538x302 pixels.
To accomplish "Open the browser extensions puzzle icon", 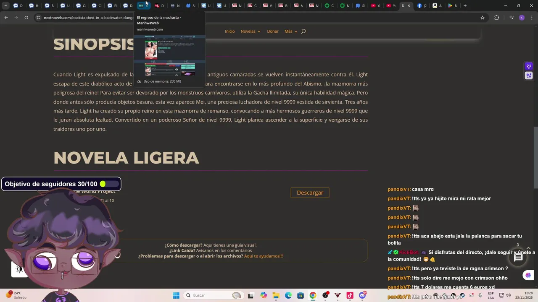I will (x=497, y=18).
